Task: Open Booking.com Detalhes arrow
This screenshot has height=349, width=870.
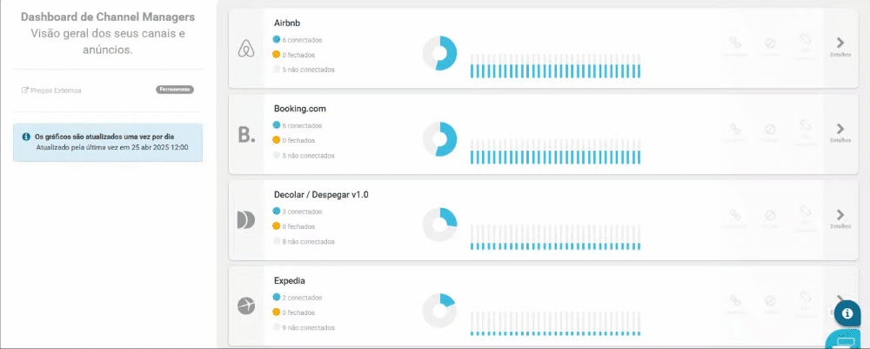Action: (x=840, y=129)
